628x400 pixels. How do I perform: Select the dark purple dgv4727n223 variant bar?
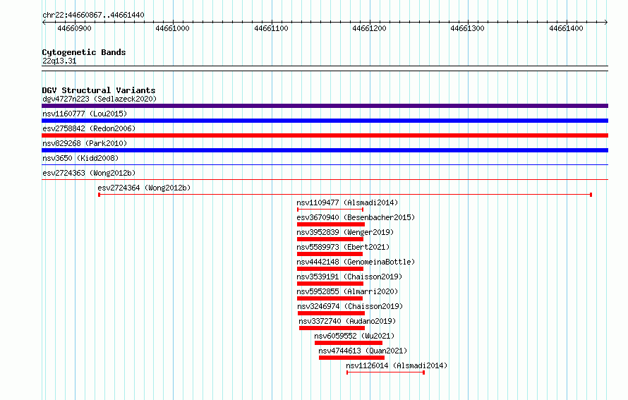325,106
